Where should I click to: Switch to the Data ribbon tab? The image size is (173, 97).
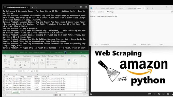coord(44,56)
